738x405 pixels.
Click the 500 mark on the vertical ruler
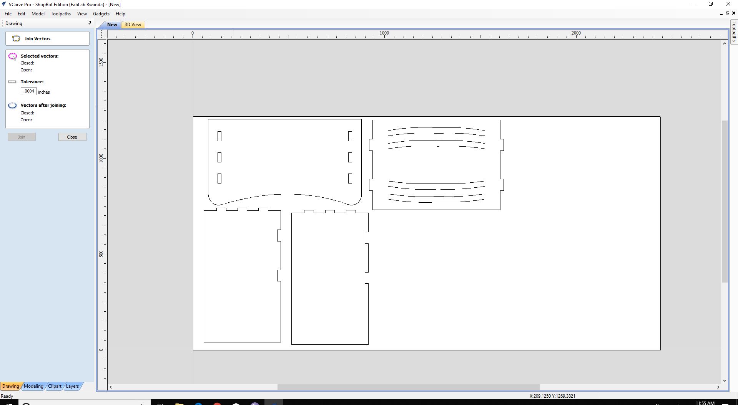click(101, 254)
